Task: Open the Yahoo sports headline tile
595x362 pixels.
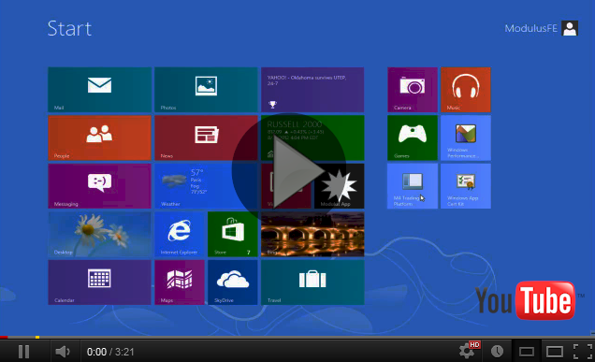Action: tap(312, 90)
